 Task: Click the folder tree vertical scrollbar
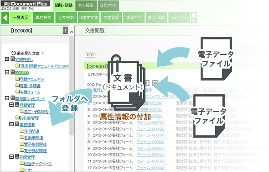tap(72, 86)
